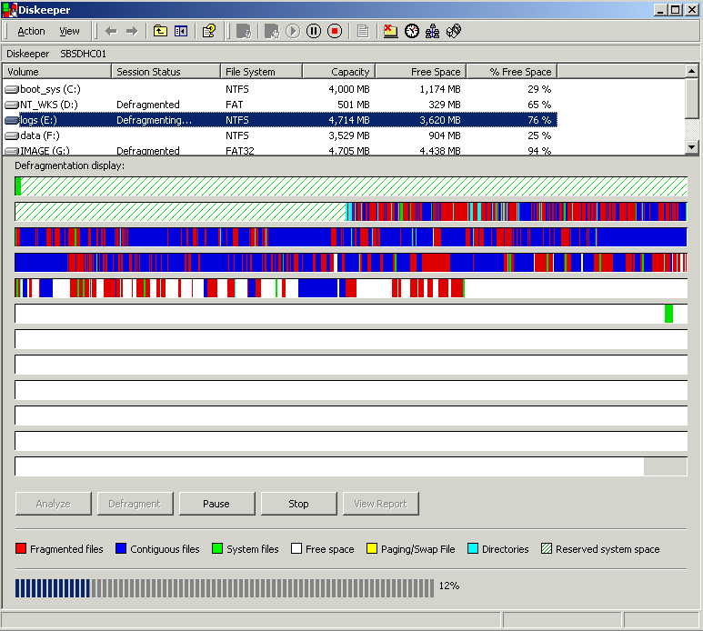Select the boot_sys (C:) volume row
Image resolution: width=703 pixels, height=631 pixels.
click(x=280, y=89)
